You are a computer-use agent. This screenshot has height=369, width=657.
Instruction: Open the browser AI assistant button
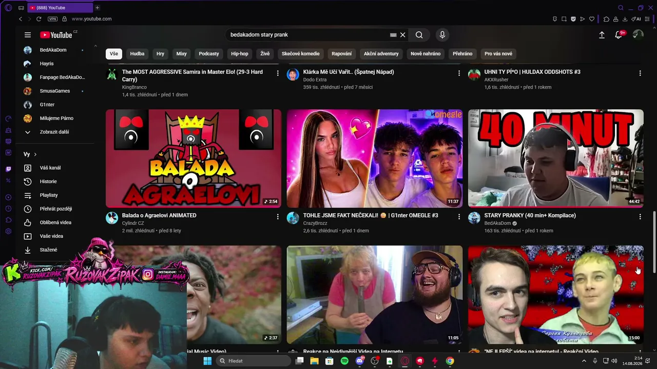[636, 19]
